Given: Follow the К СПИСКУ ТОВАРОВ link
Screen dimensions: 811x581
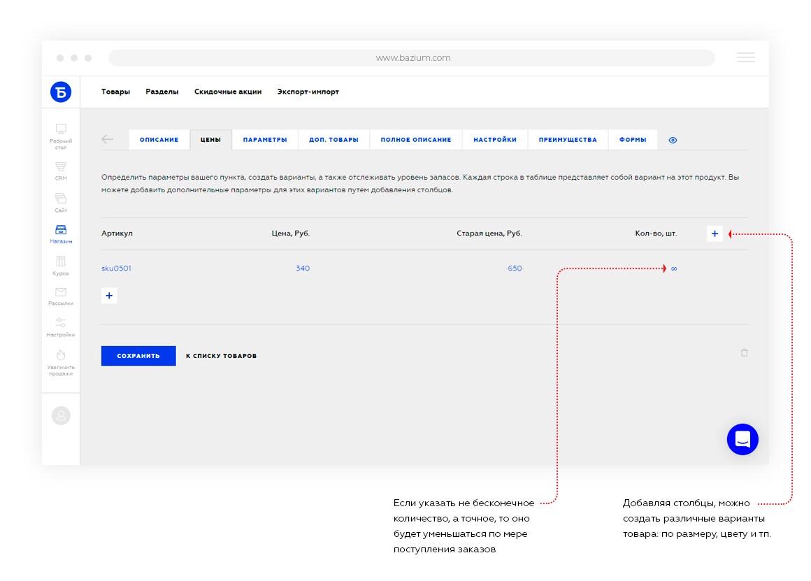Looking at the screenshot, I should (x=222, y=356).
